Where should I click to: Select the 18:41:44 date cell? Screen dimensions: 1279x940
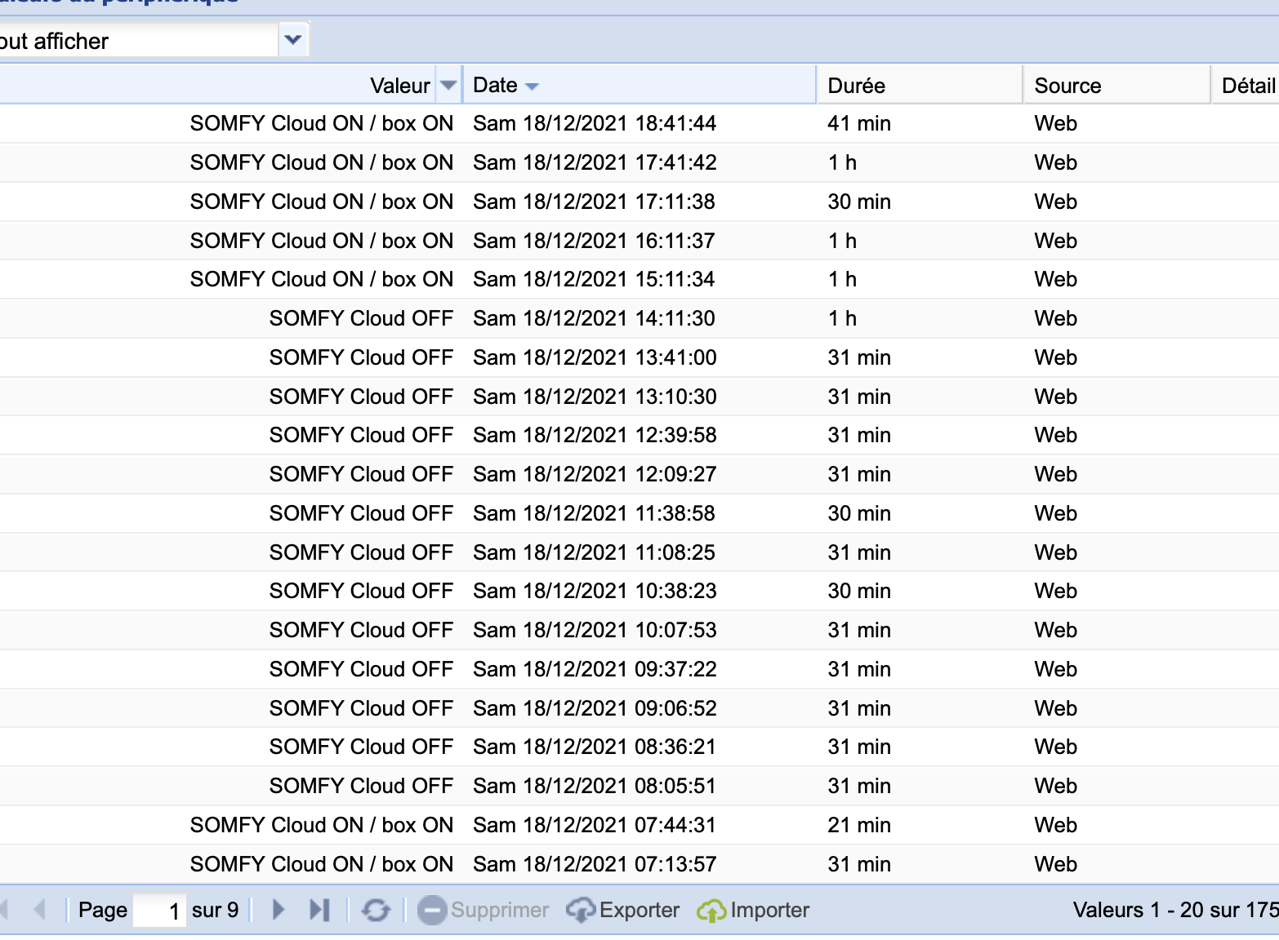pos(595,123)
